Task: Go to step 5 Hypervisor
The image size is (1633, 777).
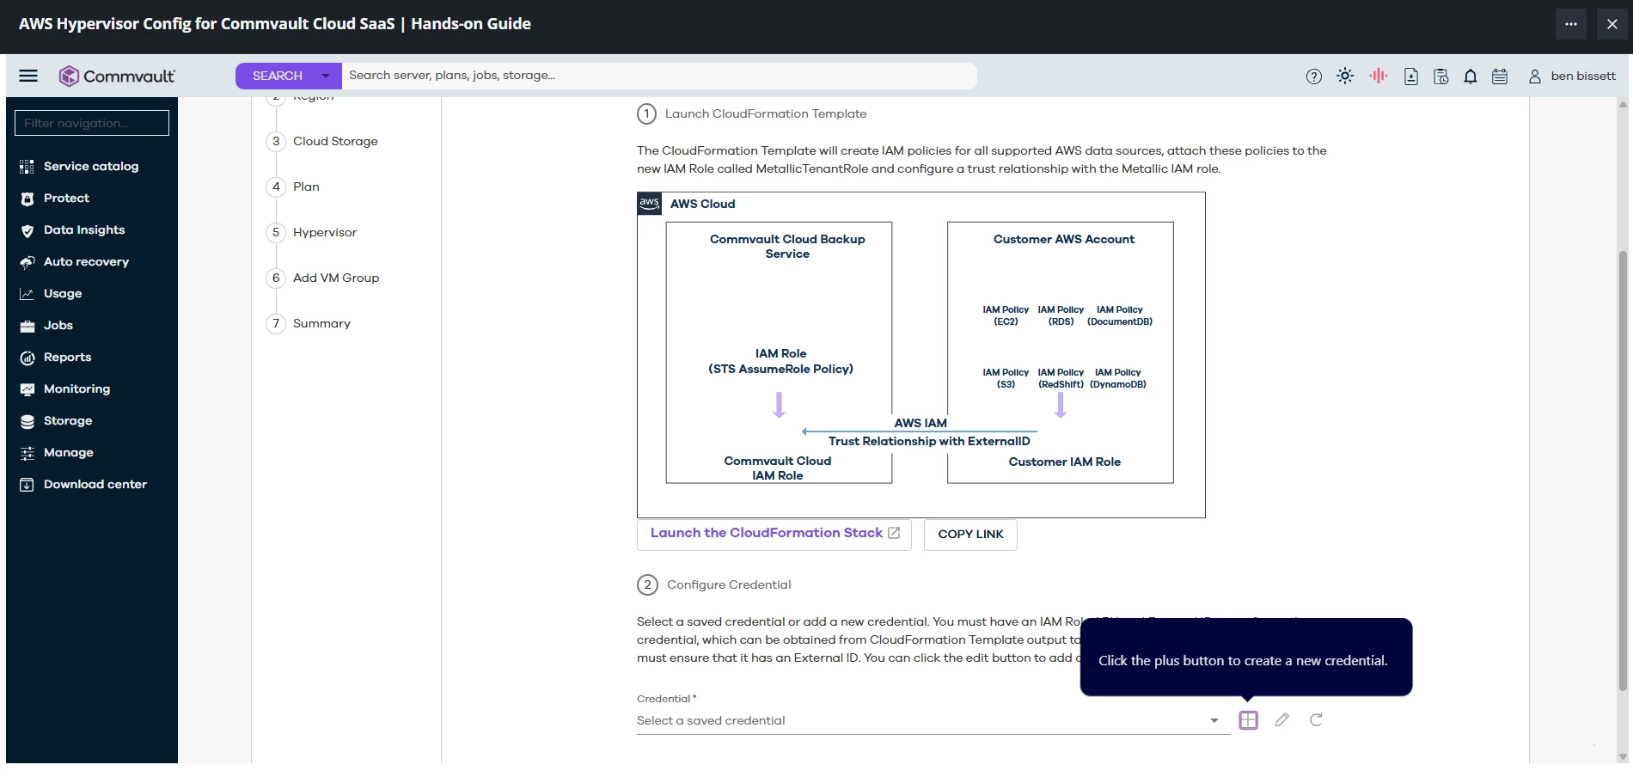Action: coord(312,232)
